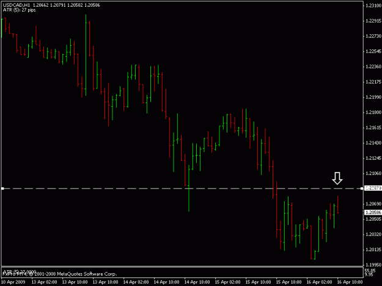This screenshot has width=382, height=286.
Task: Click the '15 Apr 02:00' time label
Action: point(228,282)
